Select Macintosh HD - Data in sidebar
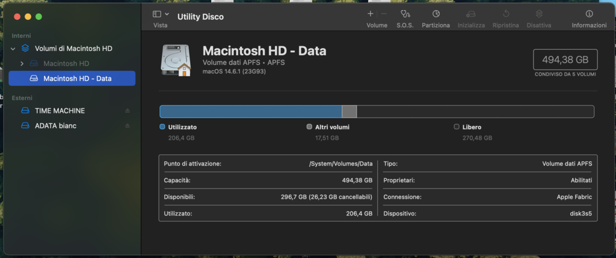The height and width of the screenshot is (258, 616). click(72, 79)
